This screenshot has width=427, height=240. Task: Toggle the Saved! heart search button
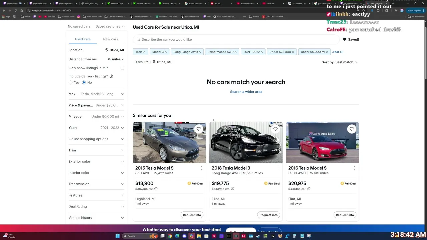351,39
